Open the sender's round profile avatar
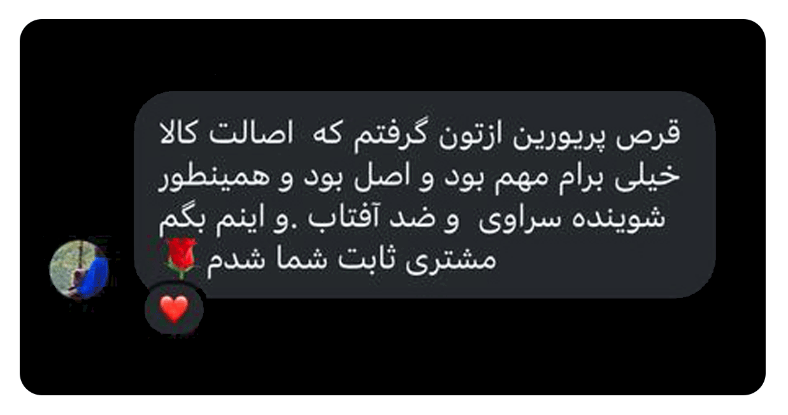The height and width of the screenshot is (415, 788). click(79, 269)
